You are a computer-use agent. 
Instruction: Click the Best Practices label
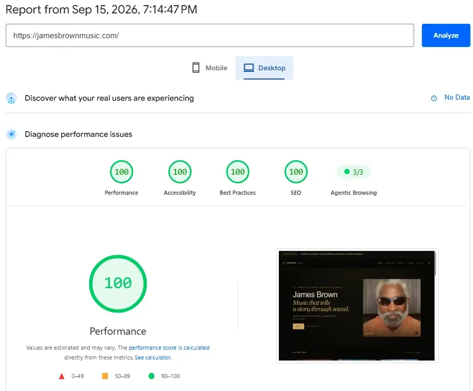point(238,193)
